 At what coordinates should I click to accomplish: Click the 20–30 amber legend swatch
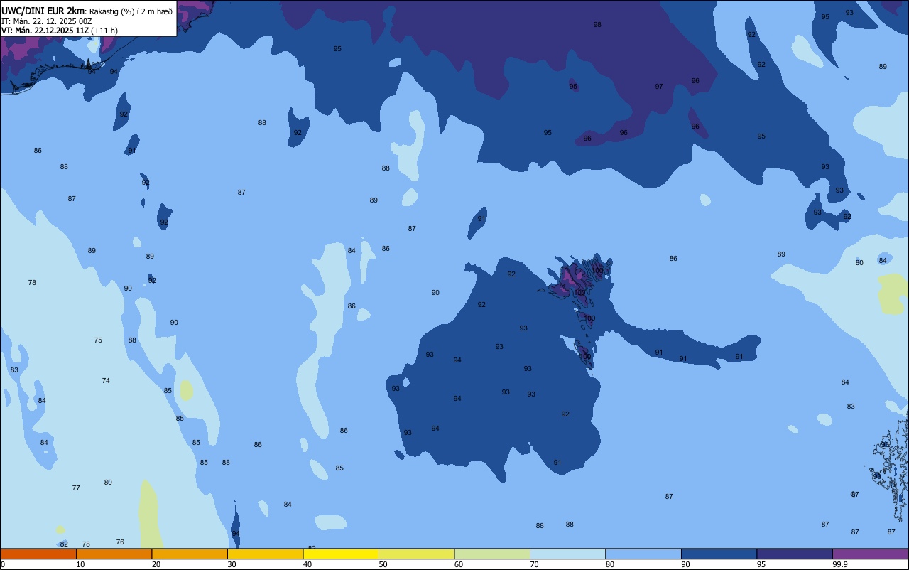click(x=190, y=554)
